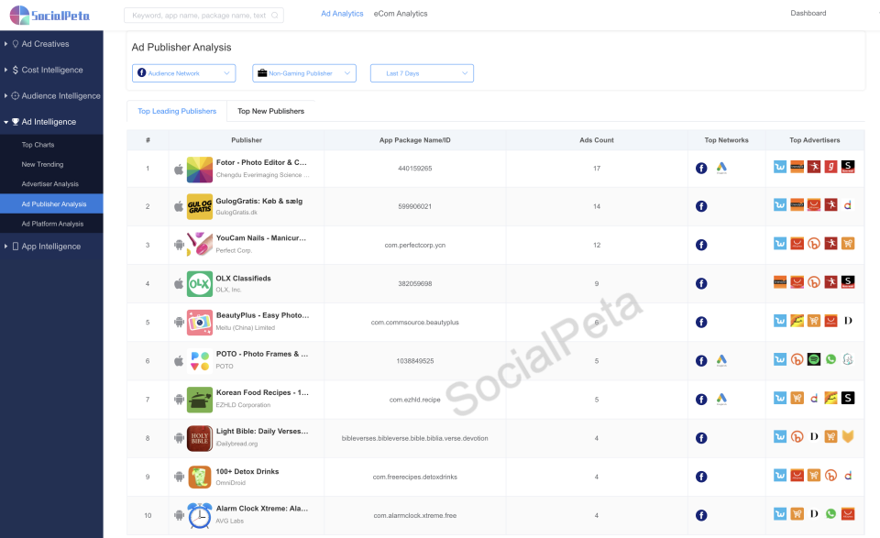Viewport: 880px width, 538px height.
Task: Open the POTO Photo Frames app icon
Action: 199,361
